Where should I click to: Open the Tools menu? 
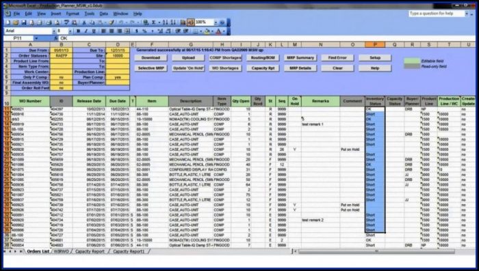coord(90,14)
